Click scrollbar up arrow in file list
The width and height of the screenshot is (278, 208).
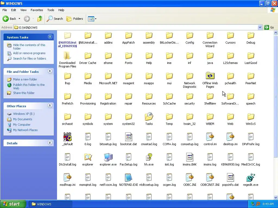(x=276, y=32)
